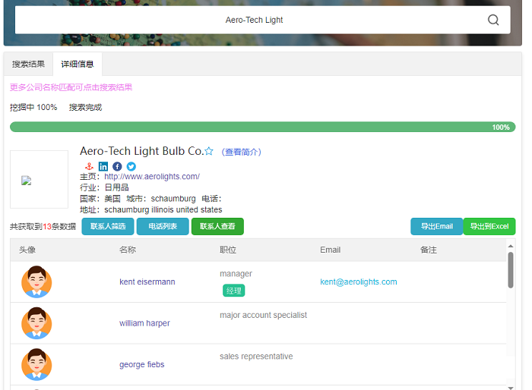The image size is (532, 390).
Task: Click the Email column header
Action: click(330, 250)
